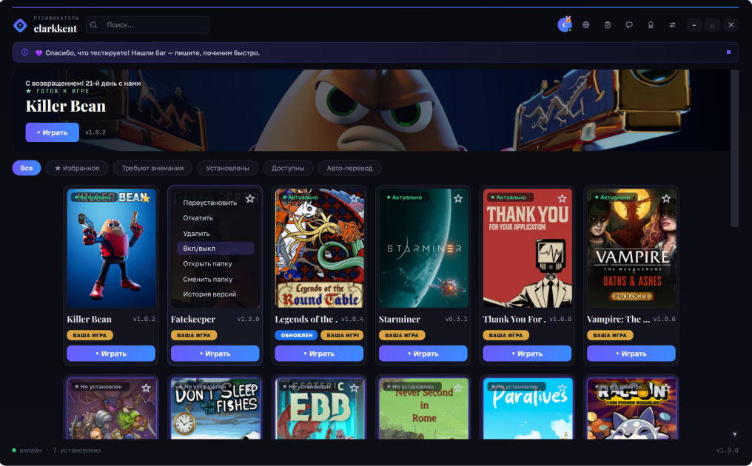
Task: Click Играть under Starminer card
Action: [x=423, y=354]
